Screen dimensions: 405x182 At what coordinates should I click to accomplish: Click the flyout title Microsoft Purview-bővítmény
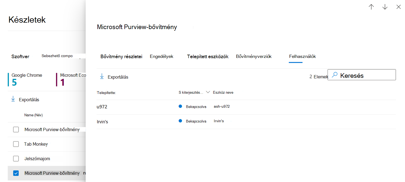[137, 27]
